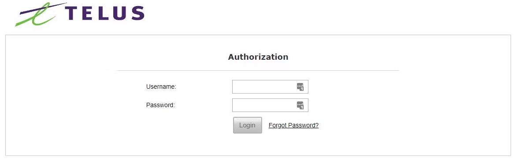Viewport: 519px width, 159px height.
Task: Click the TELUS logo
Action: (x=80, y=14)
